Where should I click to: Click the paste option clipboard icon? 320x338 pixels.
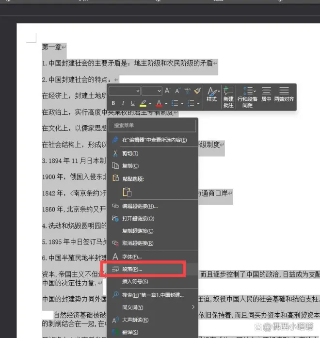point(127,192)
